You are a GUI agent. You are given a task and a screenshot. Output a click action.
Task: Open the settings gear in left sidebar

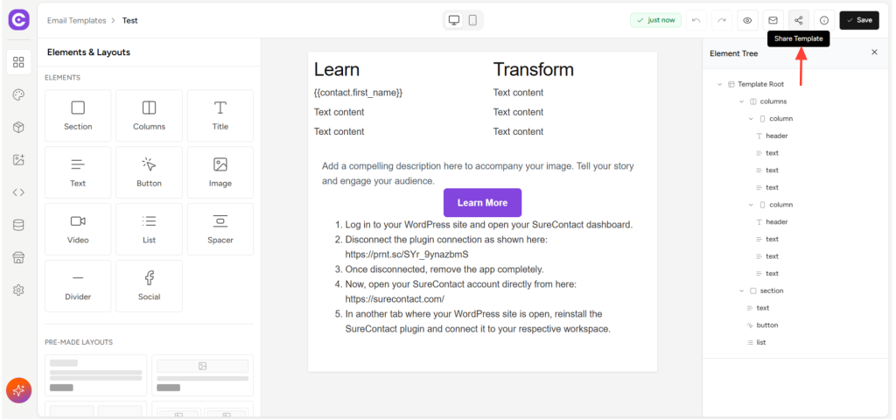point(18,290)
